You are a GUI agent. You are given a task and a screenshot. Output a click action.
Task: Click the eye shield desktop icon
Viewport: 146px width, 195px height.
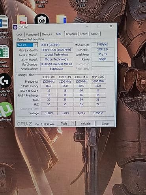[x=42, y=20]
